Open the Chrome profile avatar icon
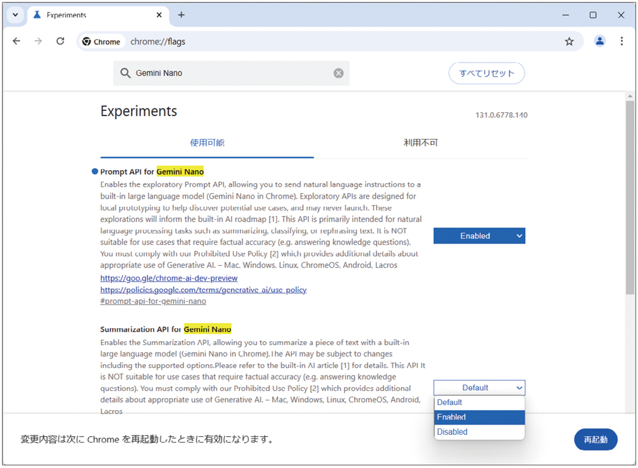 click(x=599, y=41)
